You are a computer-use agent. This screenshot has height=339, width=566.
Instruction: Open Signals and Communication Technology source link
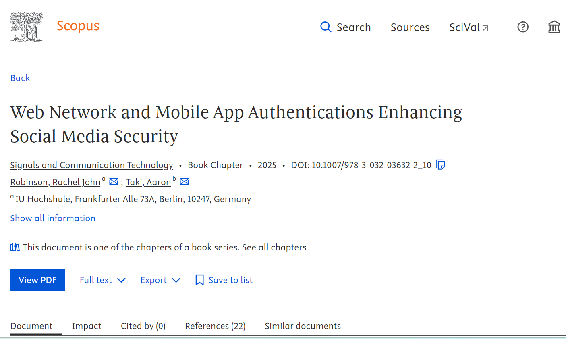click(91, 165)
